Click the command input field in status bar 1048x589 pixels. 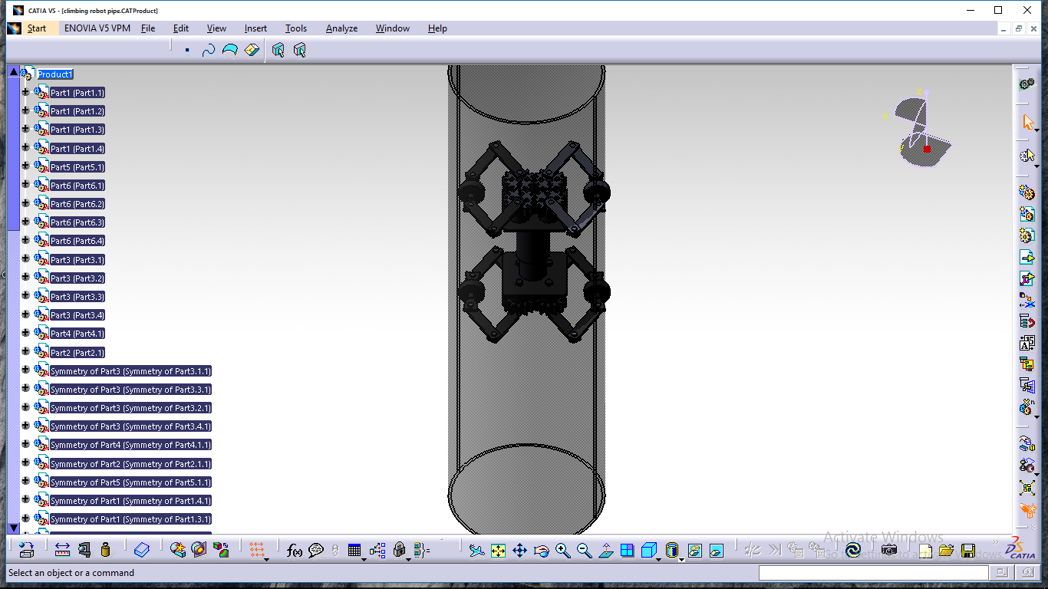point(874,572)
